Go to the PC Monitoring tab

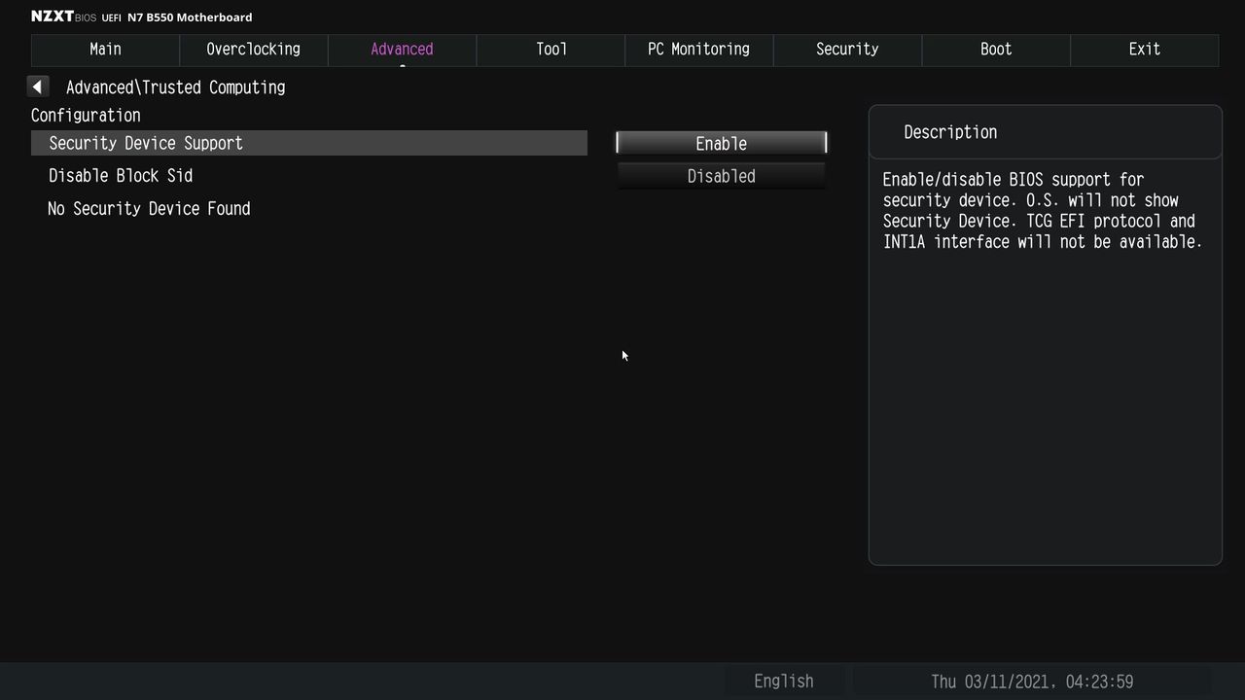(x=698, y=50)
